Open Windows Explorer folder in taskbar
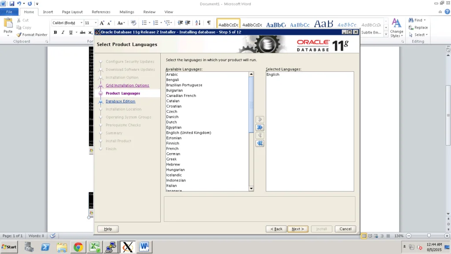Image resolution: width=451 pixels, height=254 pixels. (x=62, y=247)
